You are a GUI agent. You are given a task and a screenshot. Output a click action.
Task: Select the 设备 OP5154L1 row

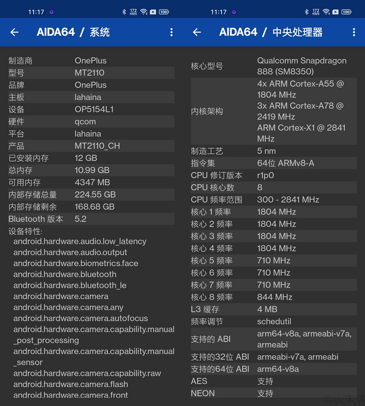click(91, 109)
